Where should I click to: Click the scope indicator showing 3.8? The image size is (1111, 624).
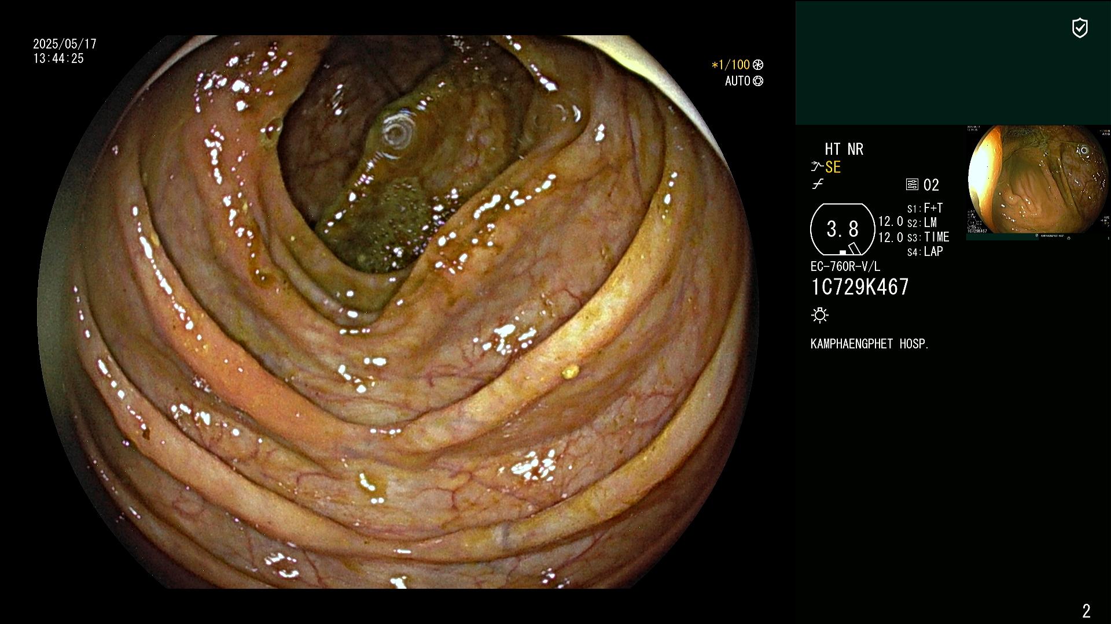click(843, 229)
